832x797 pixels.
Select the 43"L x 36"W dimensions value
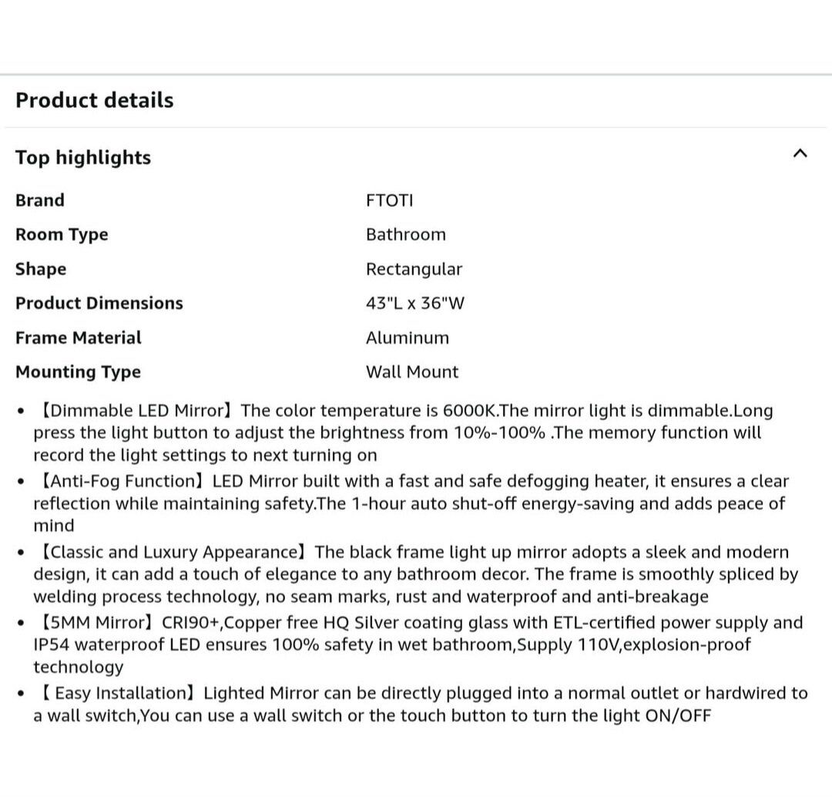point(416,303)
